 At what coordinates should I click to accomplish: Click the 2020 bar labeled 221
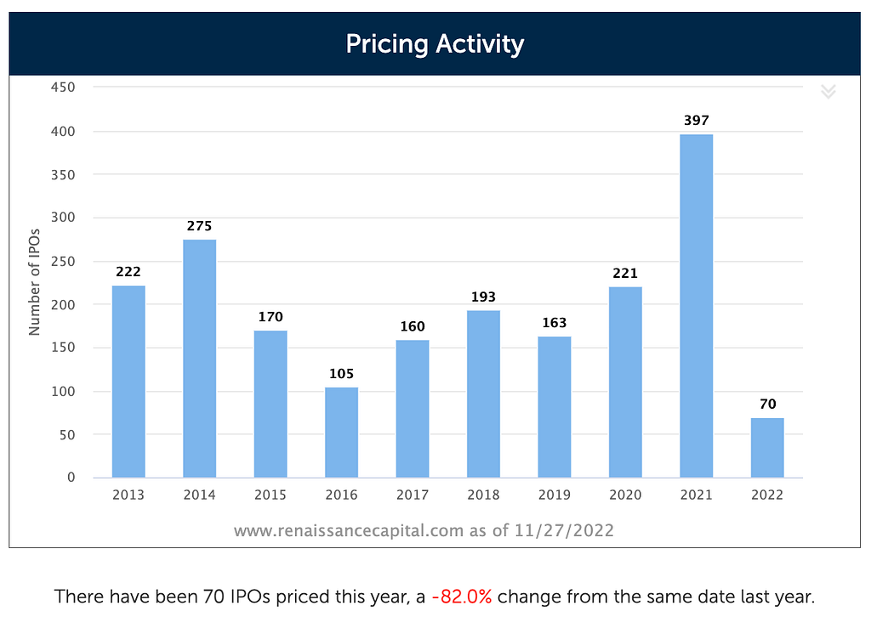(625, 382)
